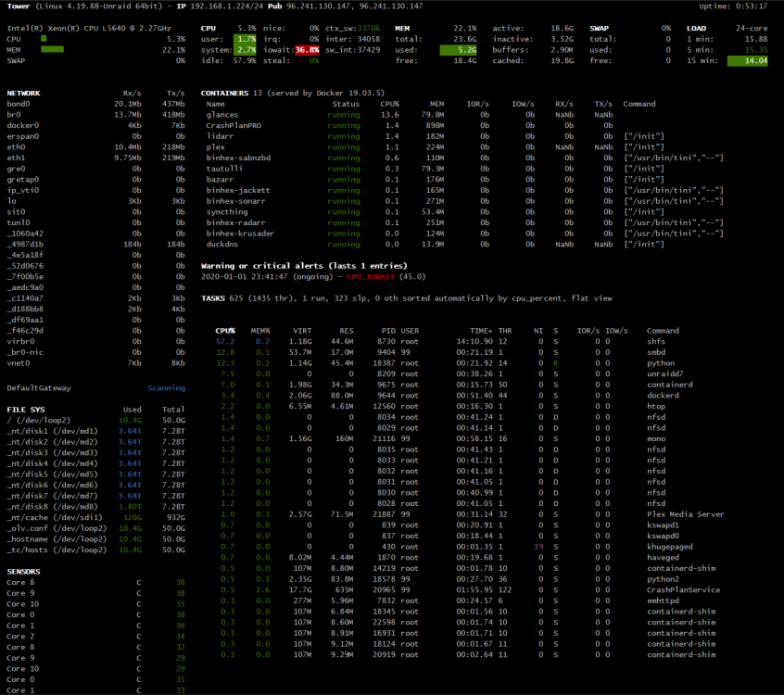784x695 pixels.
Task: Click the tautulli container name
Action: point(224,169)
